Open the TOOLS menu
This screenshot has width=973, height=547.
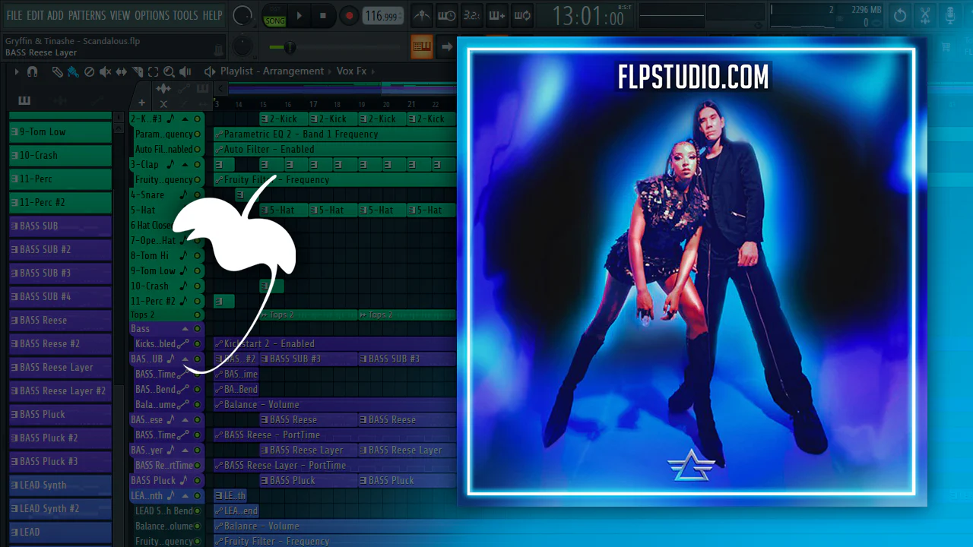click(x=185, y=15)
